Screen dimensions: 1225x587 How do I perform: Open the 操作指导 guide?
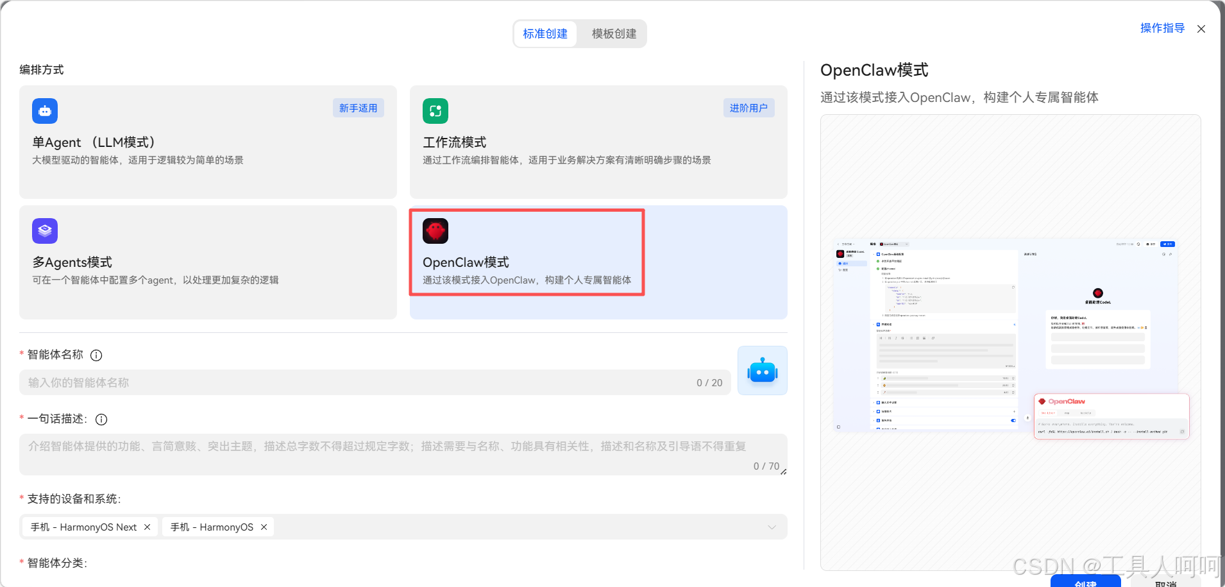pyautogui.click(x=1161, y=28)
